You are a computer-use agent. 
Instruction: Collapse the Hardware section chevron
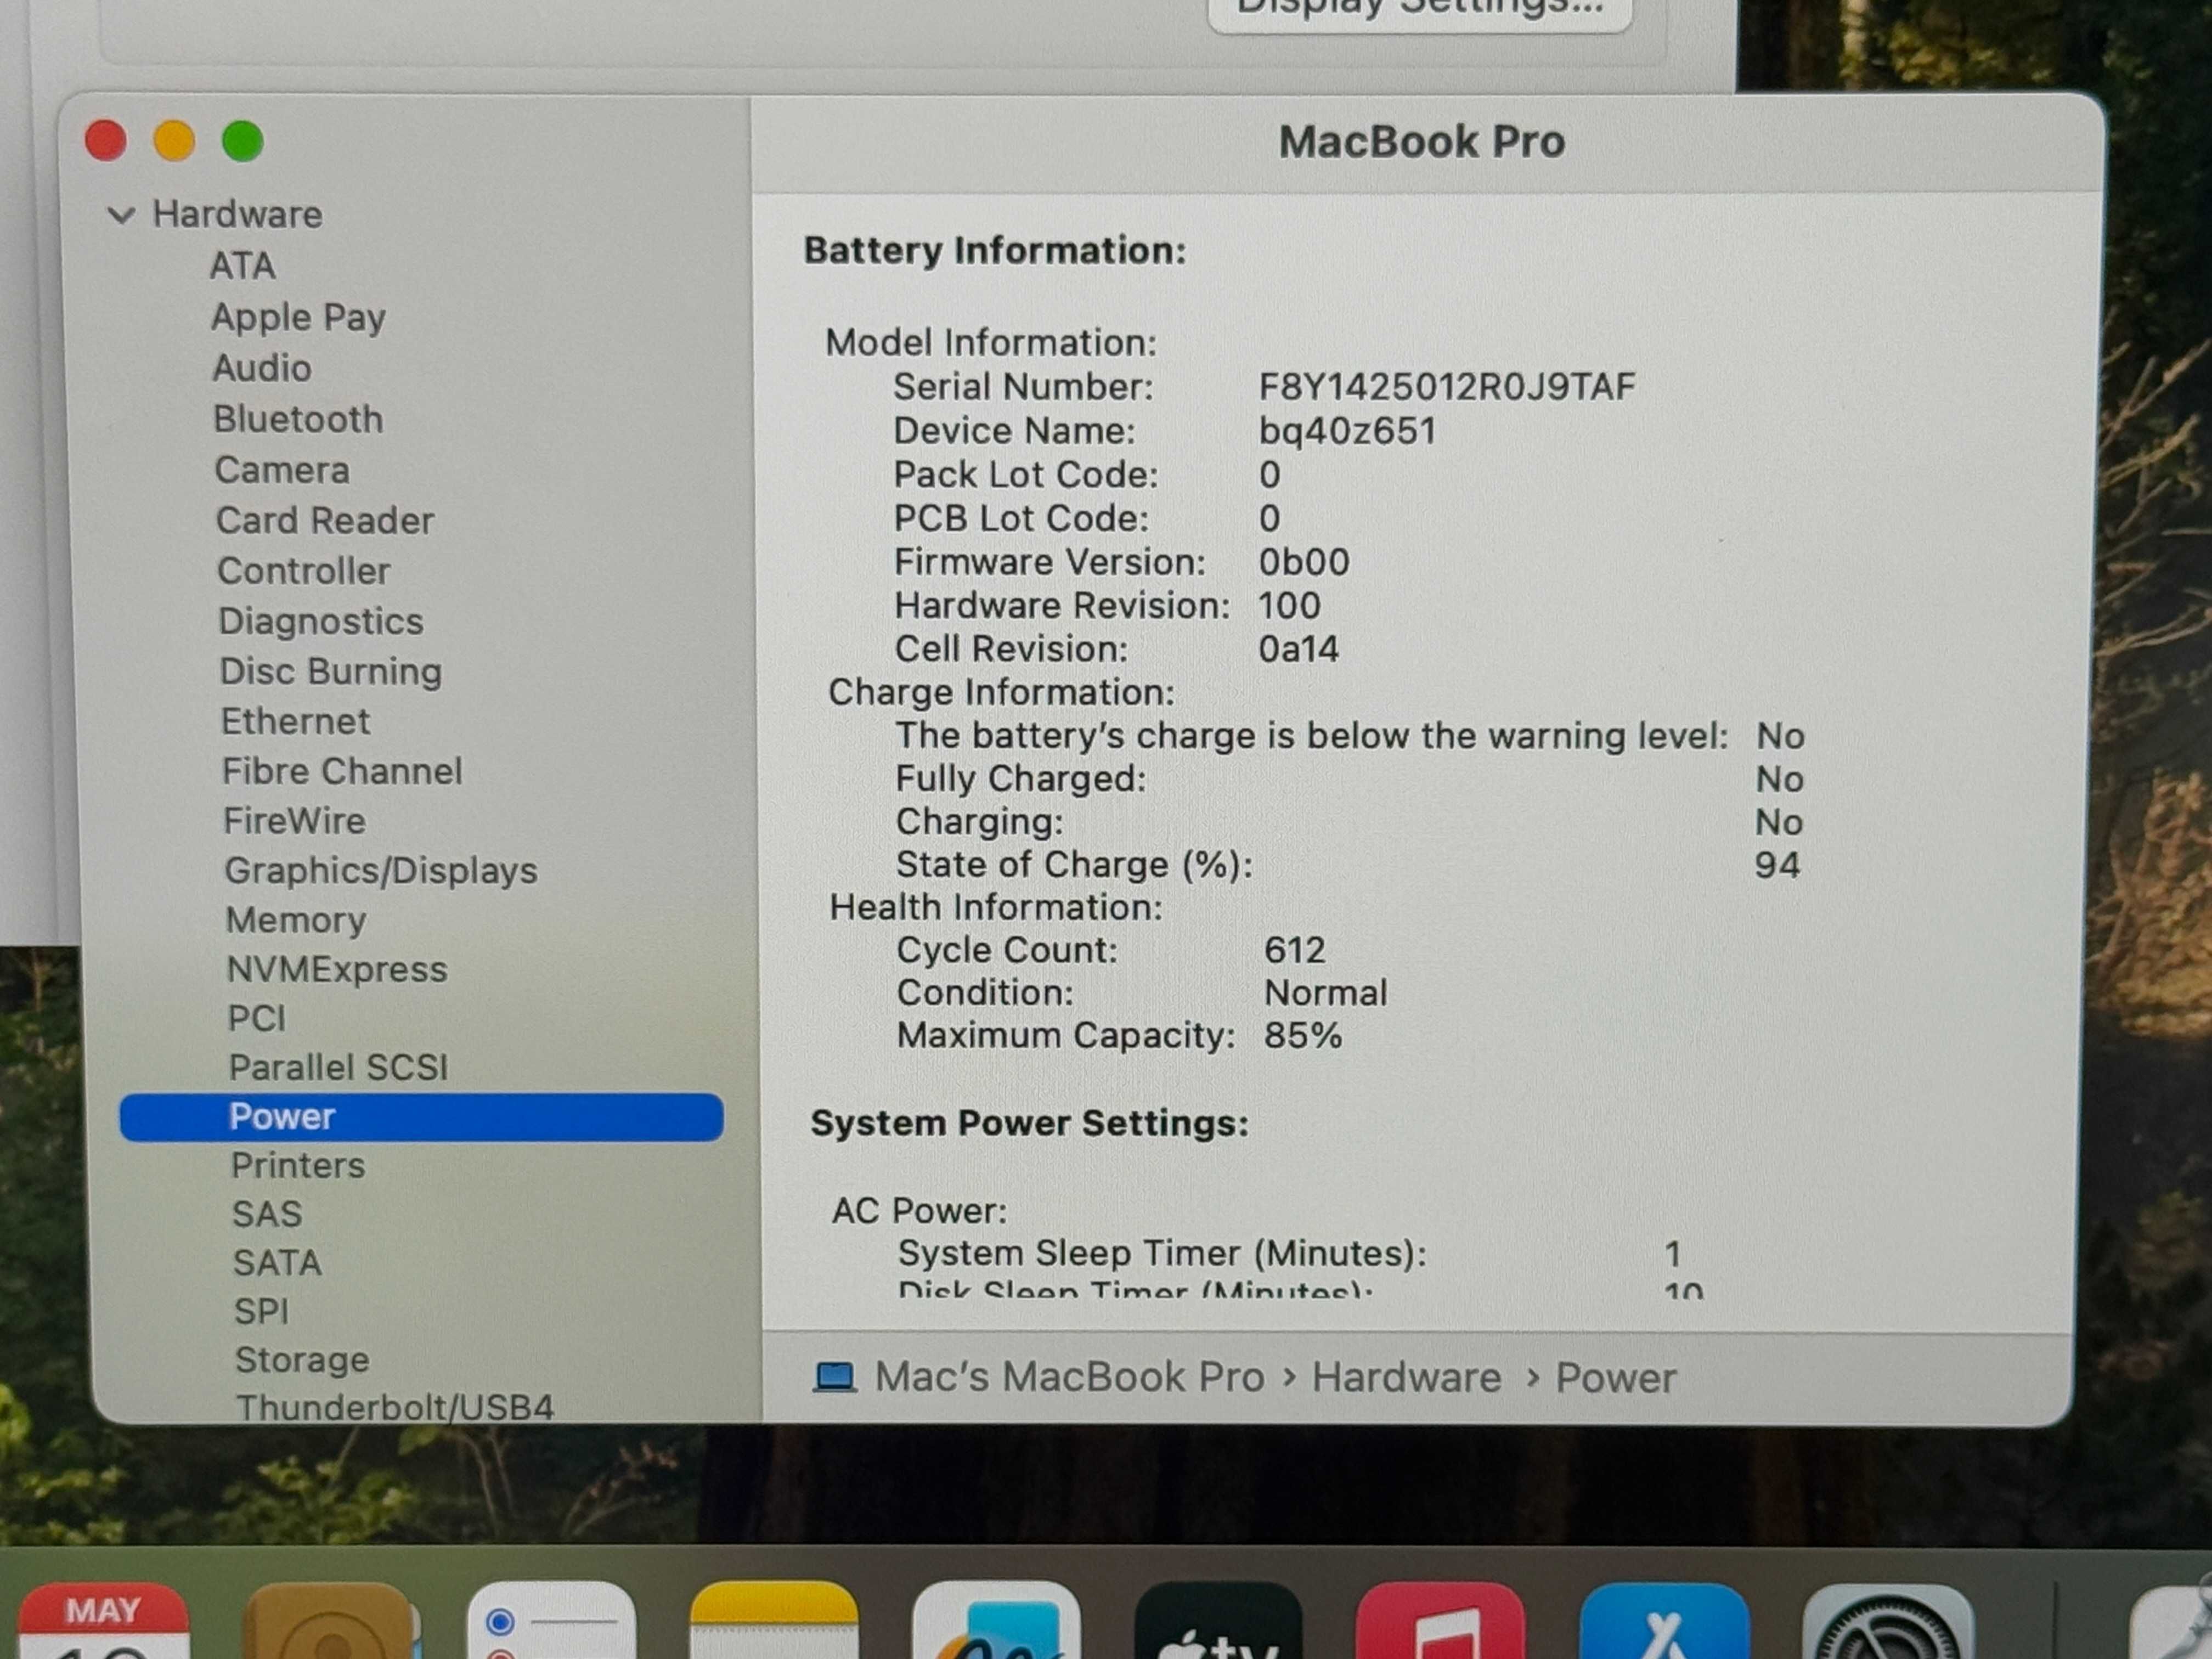tap(122, 215)
